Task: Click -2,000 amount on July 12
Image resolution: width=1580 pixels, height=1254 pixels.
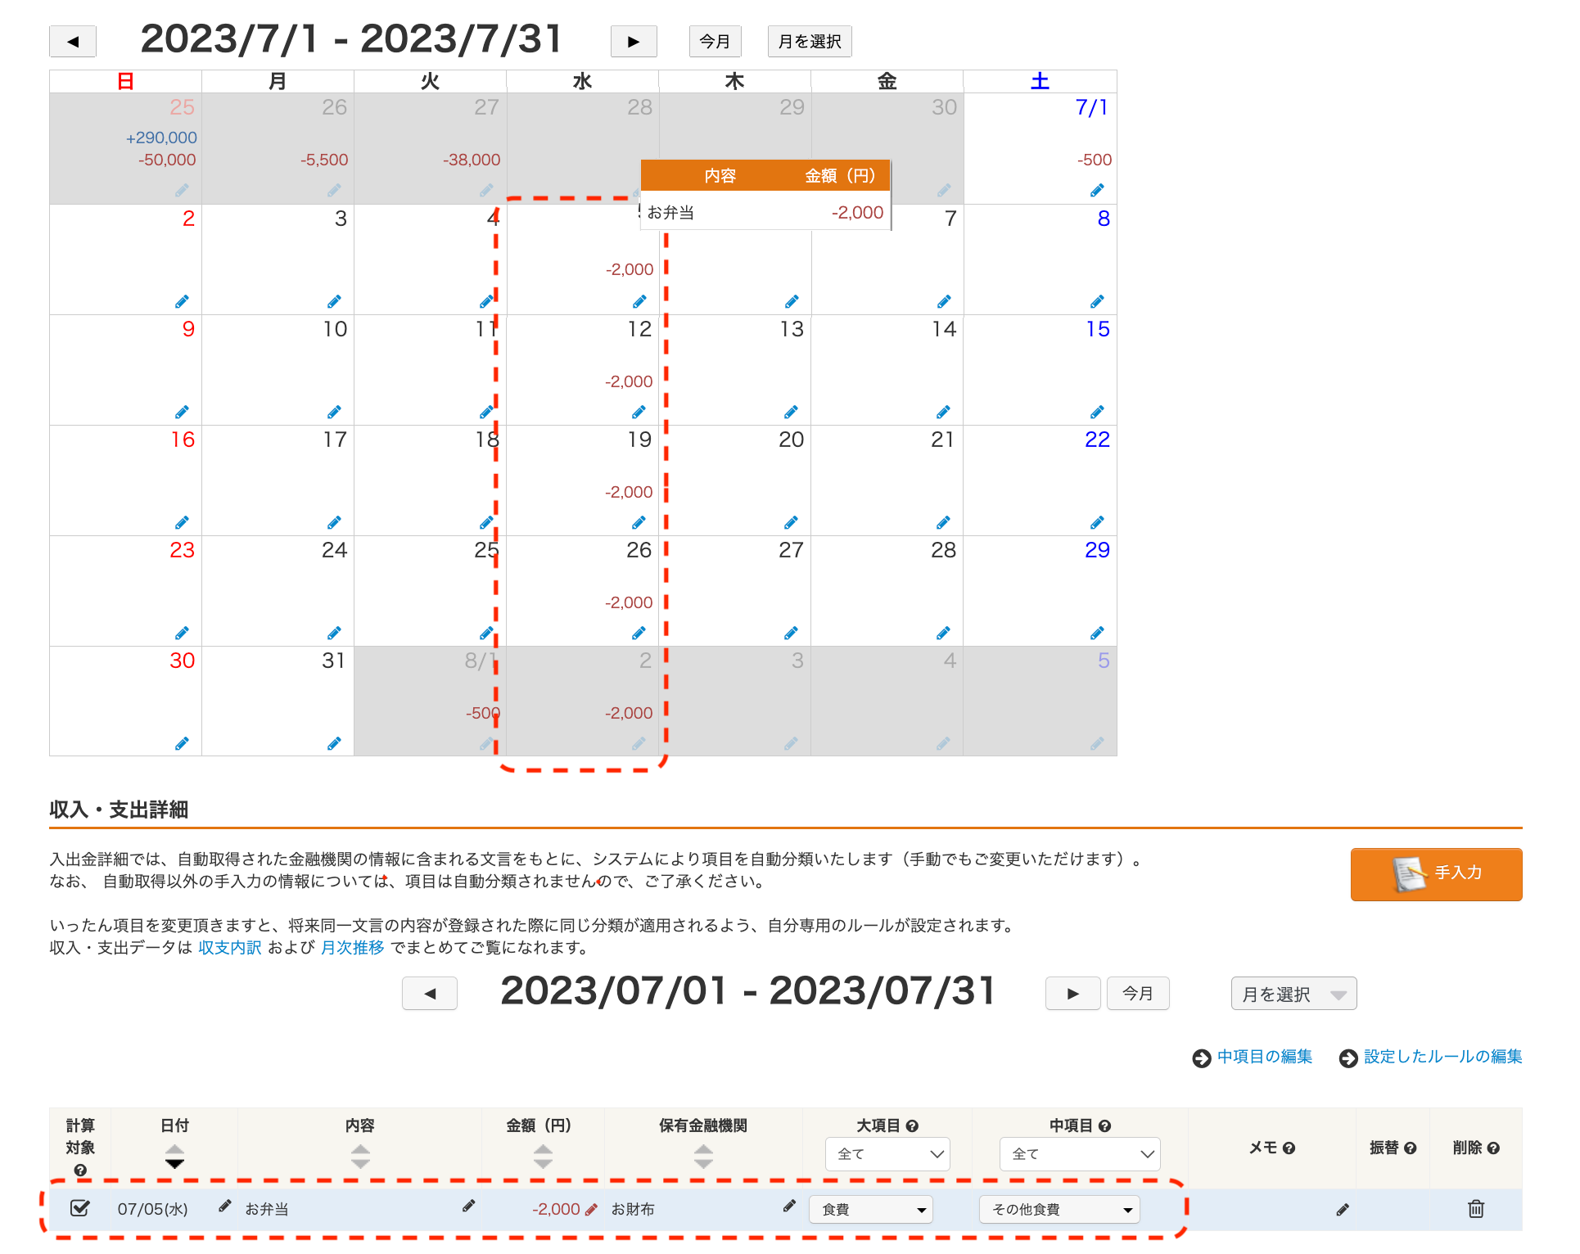Action: 629,381
